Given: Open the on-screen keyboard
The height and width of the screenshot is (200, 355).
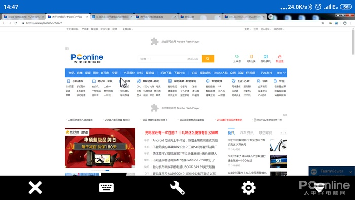Looking at the screenshot, I should (x=106, y=187).
